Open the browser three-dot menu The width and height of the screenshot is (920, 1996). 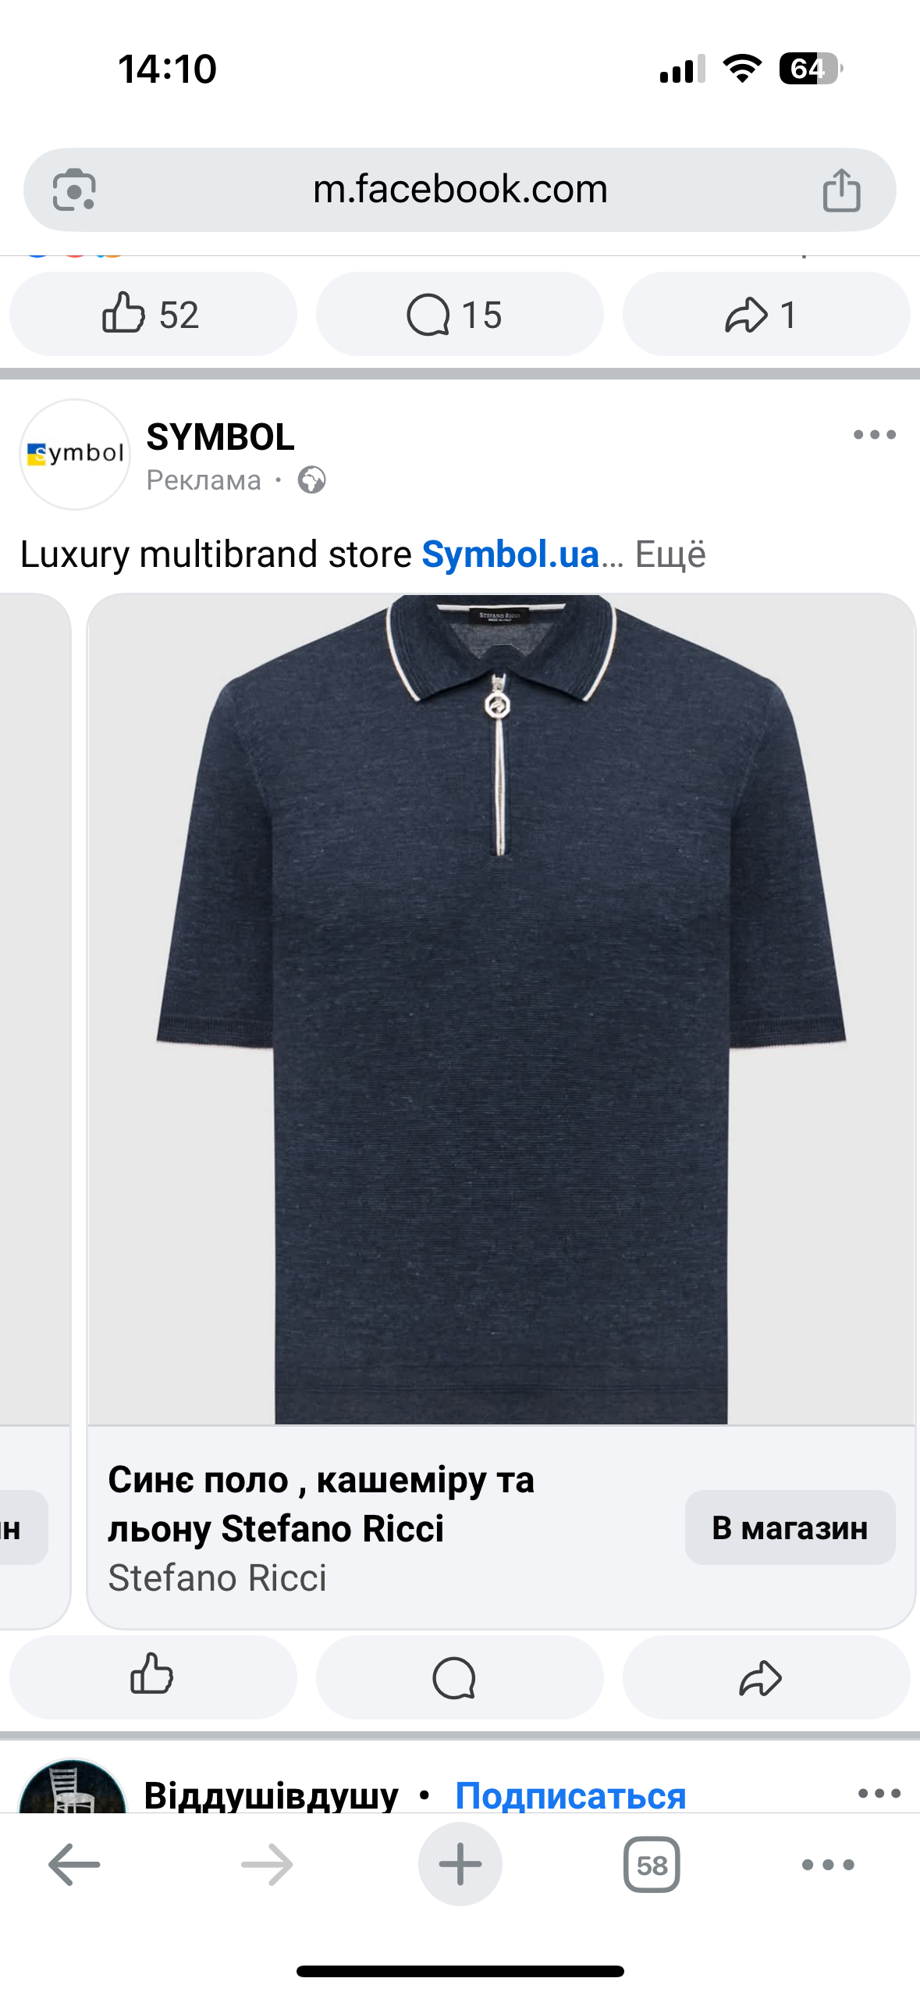[x=828, y=1865]
